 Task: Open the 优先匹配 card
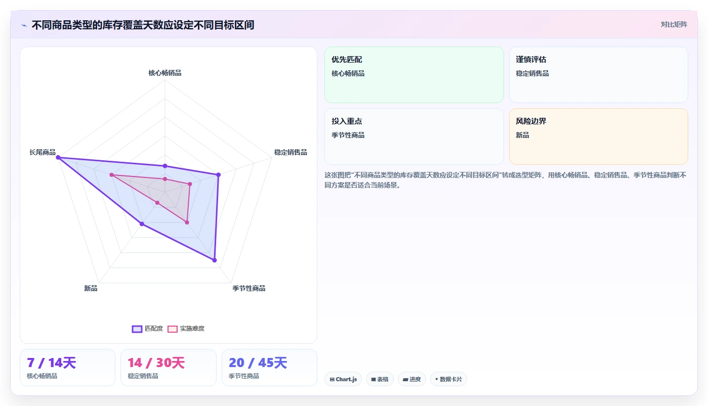coord(414,75)
